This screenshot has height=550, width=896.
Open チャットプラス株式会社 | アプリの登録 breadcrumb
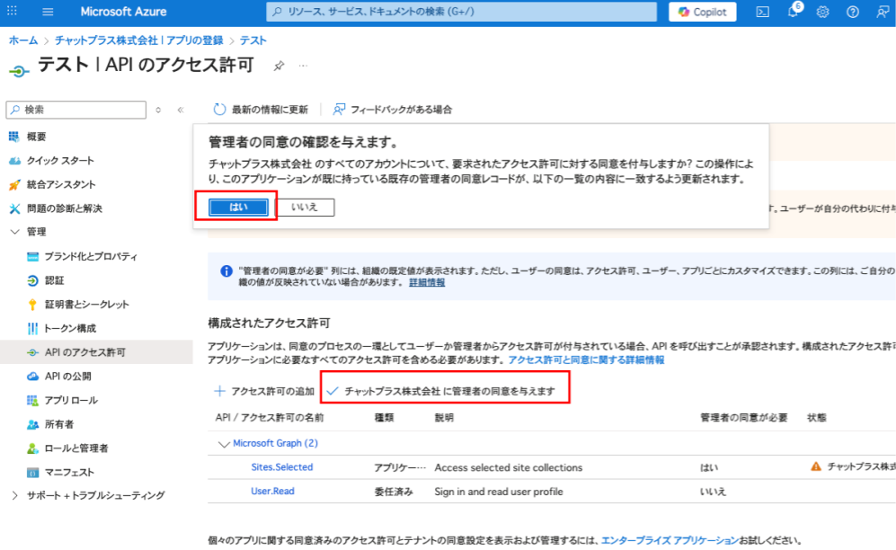(139, 40)
